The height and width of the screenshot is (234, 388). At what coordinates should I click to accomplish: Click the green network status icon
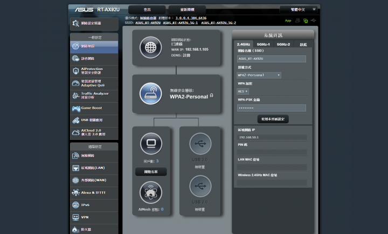[x=306, y=21]
